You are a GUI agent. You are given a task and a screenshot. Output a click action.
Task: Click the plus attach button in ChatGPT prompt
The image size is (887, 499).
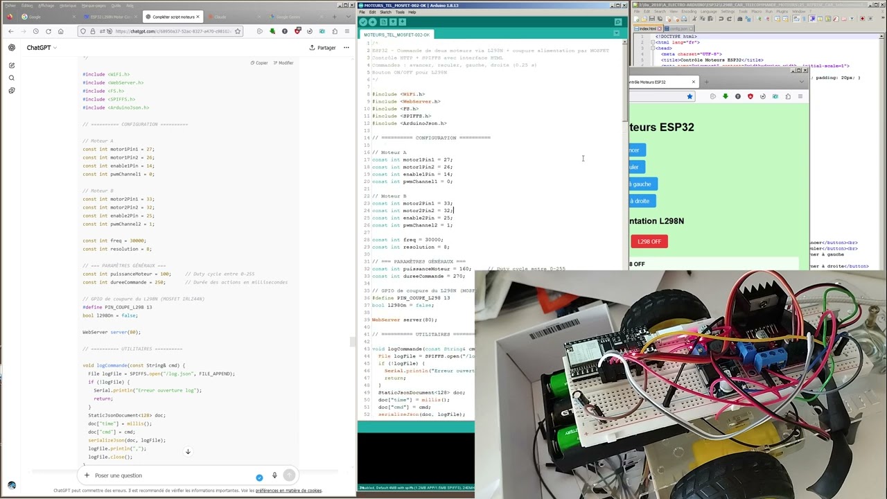(x=87, y=475)
